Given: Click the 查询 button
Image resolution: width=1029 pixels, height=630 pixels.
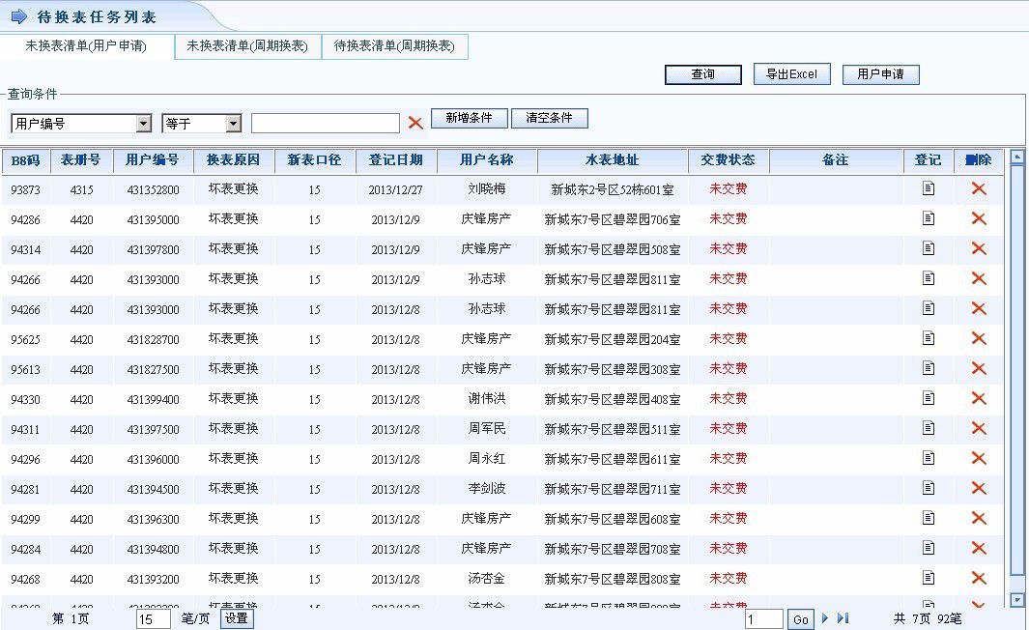Looking at the screenshot, I should pos(702,74).
